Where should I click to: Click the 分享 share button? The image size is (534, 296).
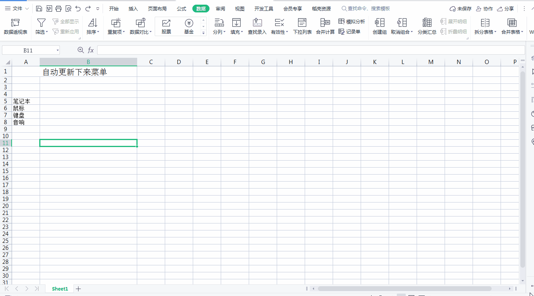tap(505, 9)
